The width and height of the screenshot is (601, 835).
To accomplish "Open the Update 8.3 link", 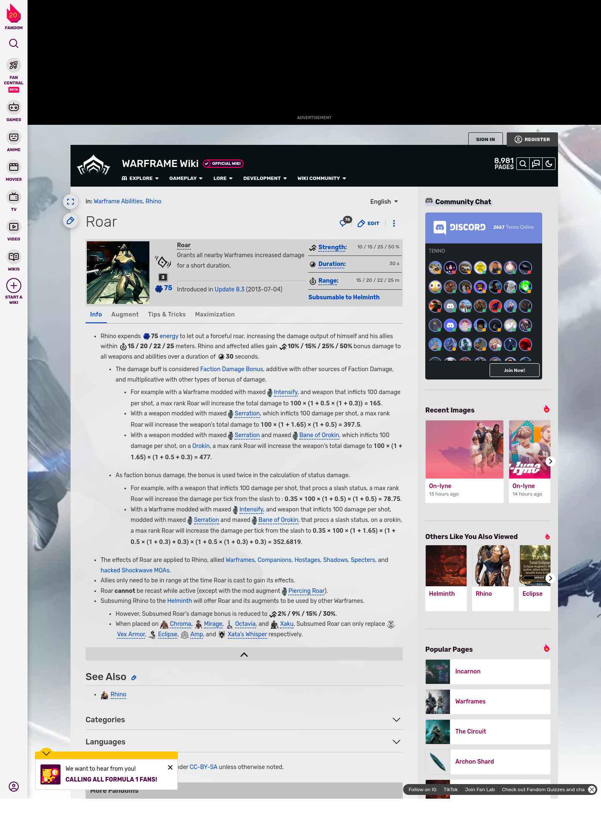I will [x=230, y=289].
